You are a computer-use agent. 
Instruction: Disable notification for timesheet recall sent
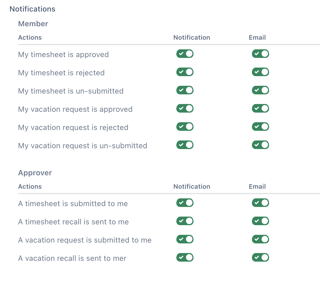point(185,221)
